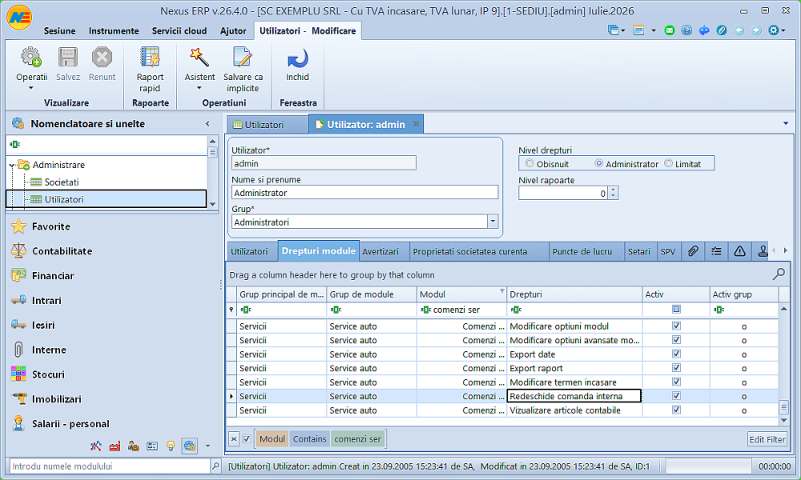Close the window with Inchid arrow
801x480 pixels.
click(x=297, y=58)
